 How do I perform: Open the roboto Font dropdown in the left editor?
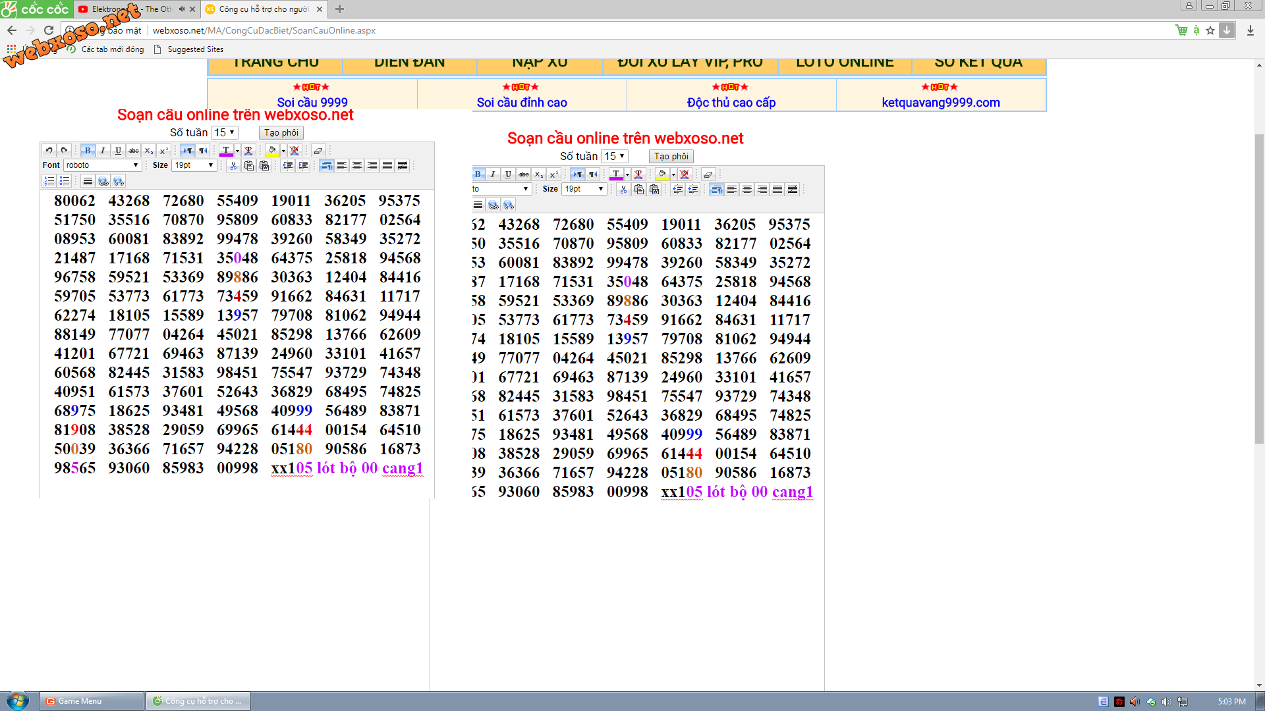coord(103,165)
